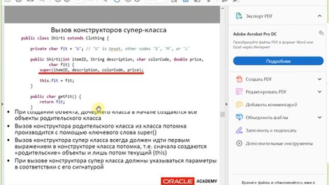Collapse the right tools pane arrow
The image size is (329, 185).
click(226, 104)
